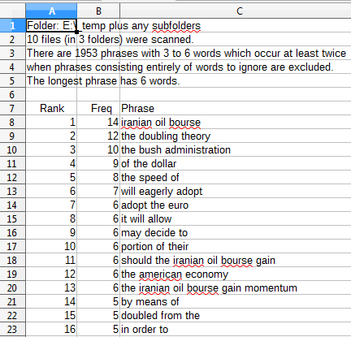Click 'The longest phrase has 6 words' cell
The width and height of the screenshot is (351, 337).
(x=51, y=80)
